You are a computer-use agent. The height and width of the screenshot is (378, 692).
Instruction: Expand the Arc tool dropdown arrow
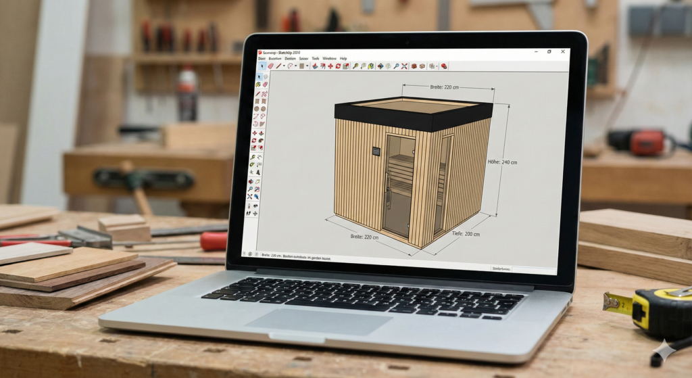pyautogui.click(x=296, y=66)
